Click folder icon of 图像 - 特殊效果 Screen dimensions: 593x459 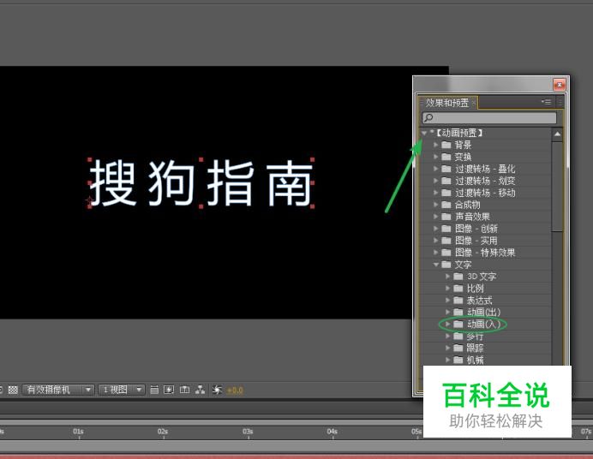tap(446, 253)
